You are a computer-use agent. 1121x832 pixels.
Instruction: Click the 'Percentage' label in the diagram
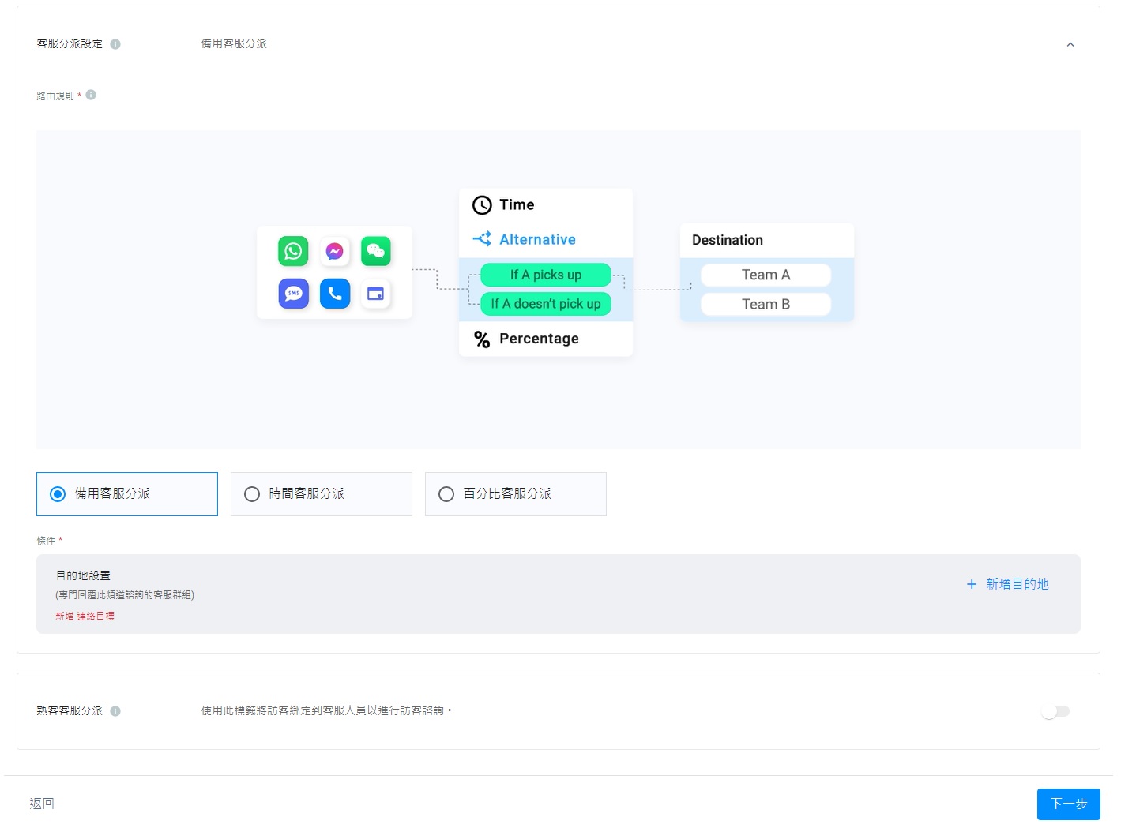[539, 339]
